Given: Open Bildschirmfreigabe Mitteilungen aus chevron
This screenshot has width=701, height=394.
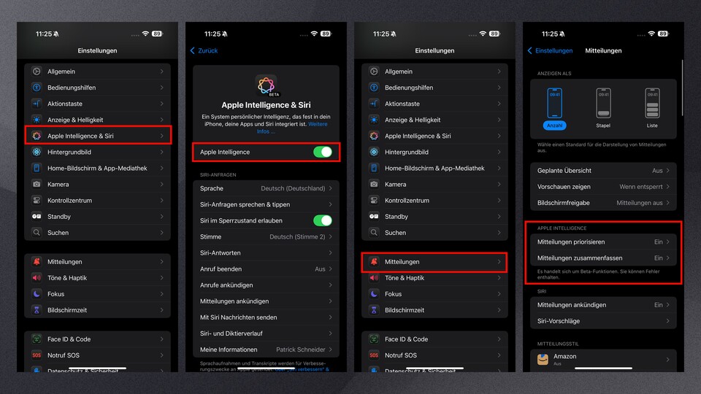Looking at the screenshot, I should [668, 203].
